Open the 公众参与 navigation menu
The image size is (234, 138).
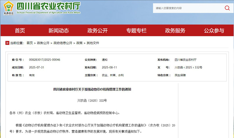(214, 31)
